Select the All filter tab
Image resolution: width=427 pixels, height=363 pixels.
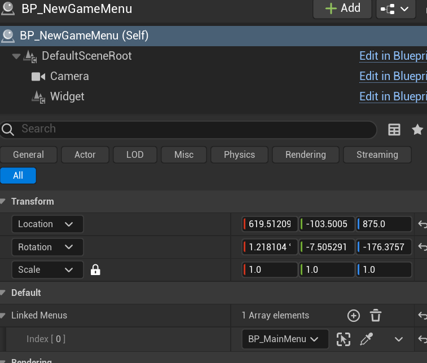18,176
